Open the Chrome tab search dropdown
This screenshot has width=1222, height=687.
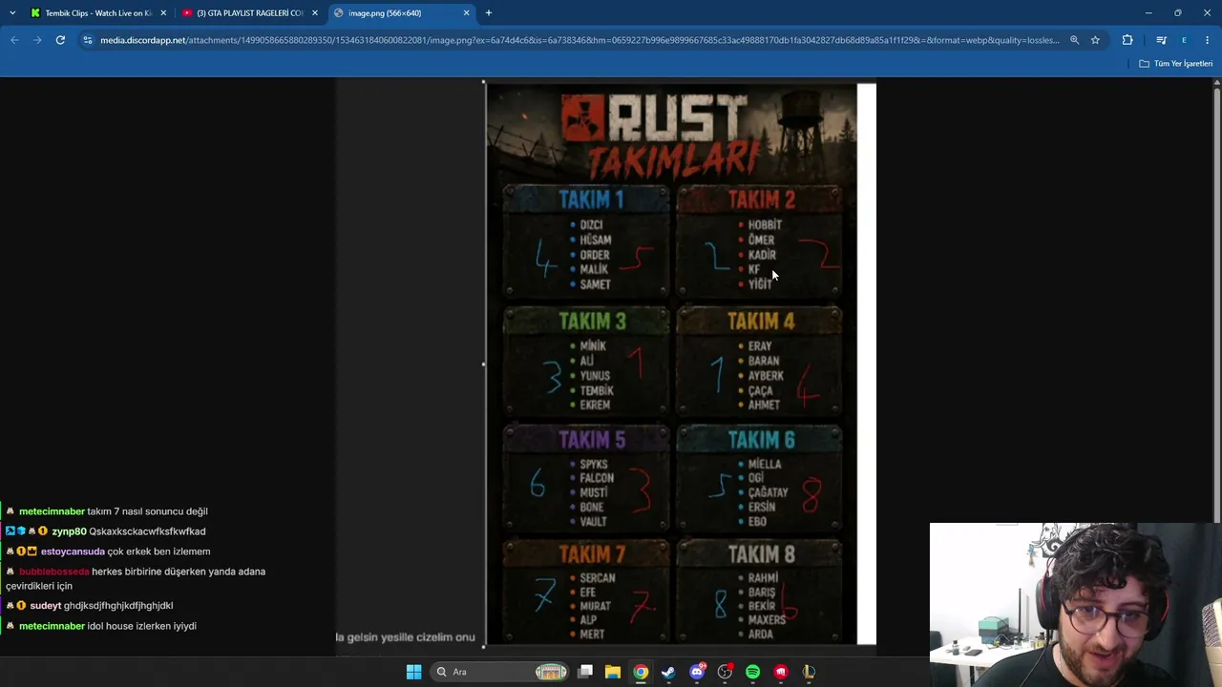click(12, 12)
